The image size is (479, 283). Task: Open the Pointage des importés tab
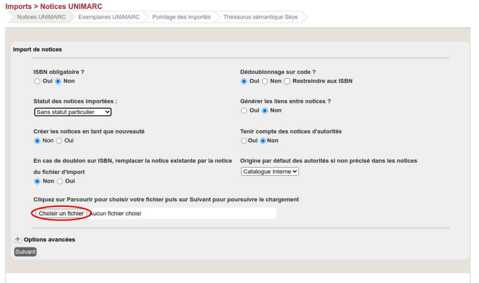tap(181, 17)
